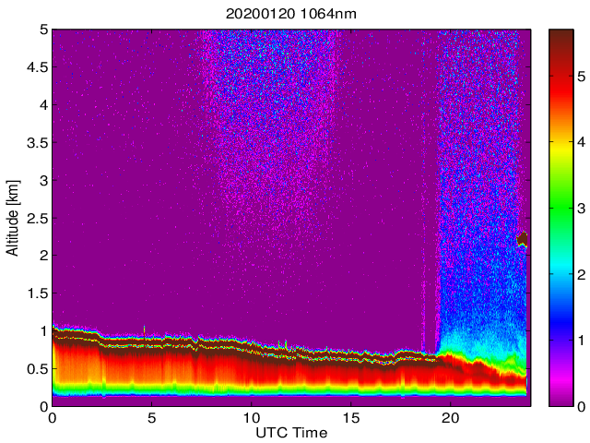Click the plot title '20200120 1064nm'

click(290, 14)
